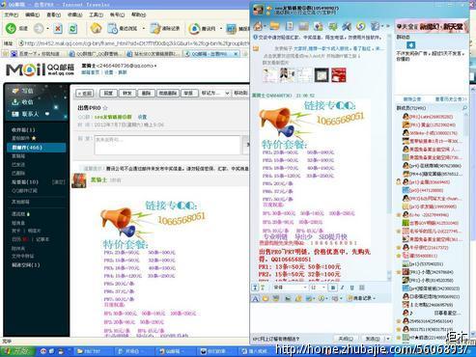
Task: Click the QQ Mail logo
Action: [40, 69]
